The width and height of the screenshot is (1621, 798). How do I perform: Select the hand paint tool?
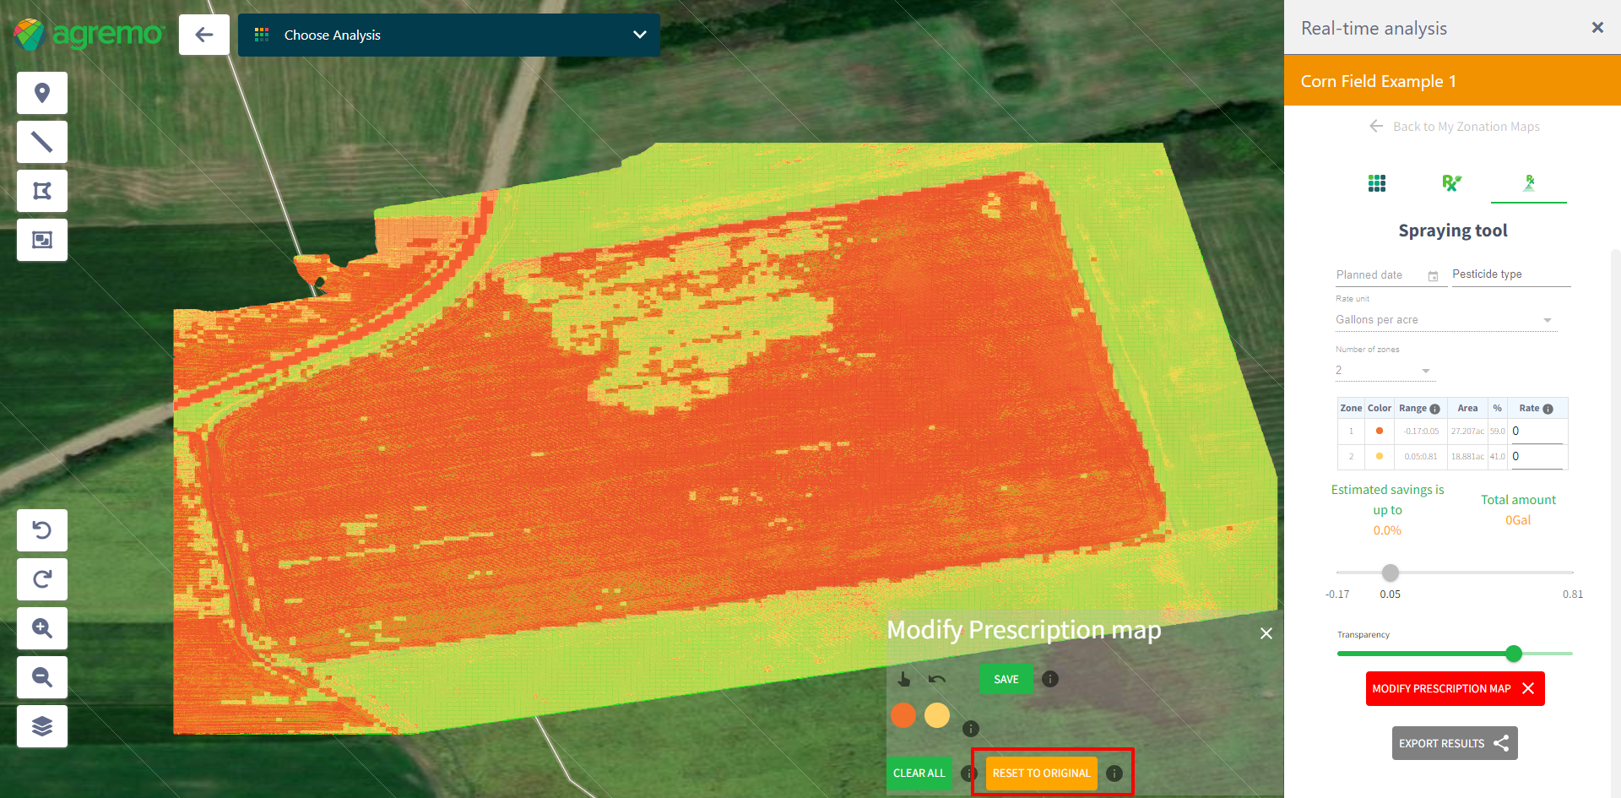(x=904, y=679)
